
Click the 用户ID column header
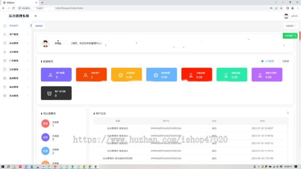(x=166, y=121)
